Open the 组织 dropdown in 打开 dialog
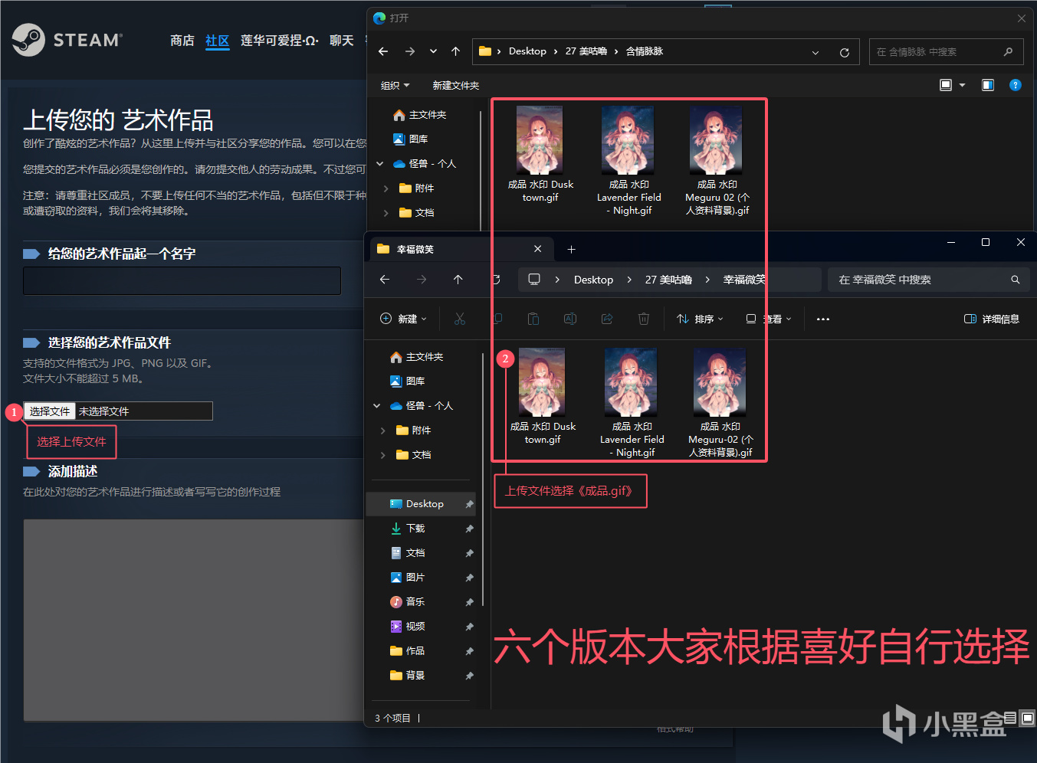This screenshot has width=1037, height=763. click(x=395, y=85)
